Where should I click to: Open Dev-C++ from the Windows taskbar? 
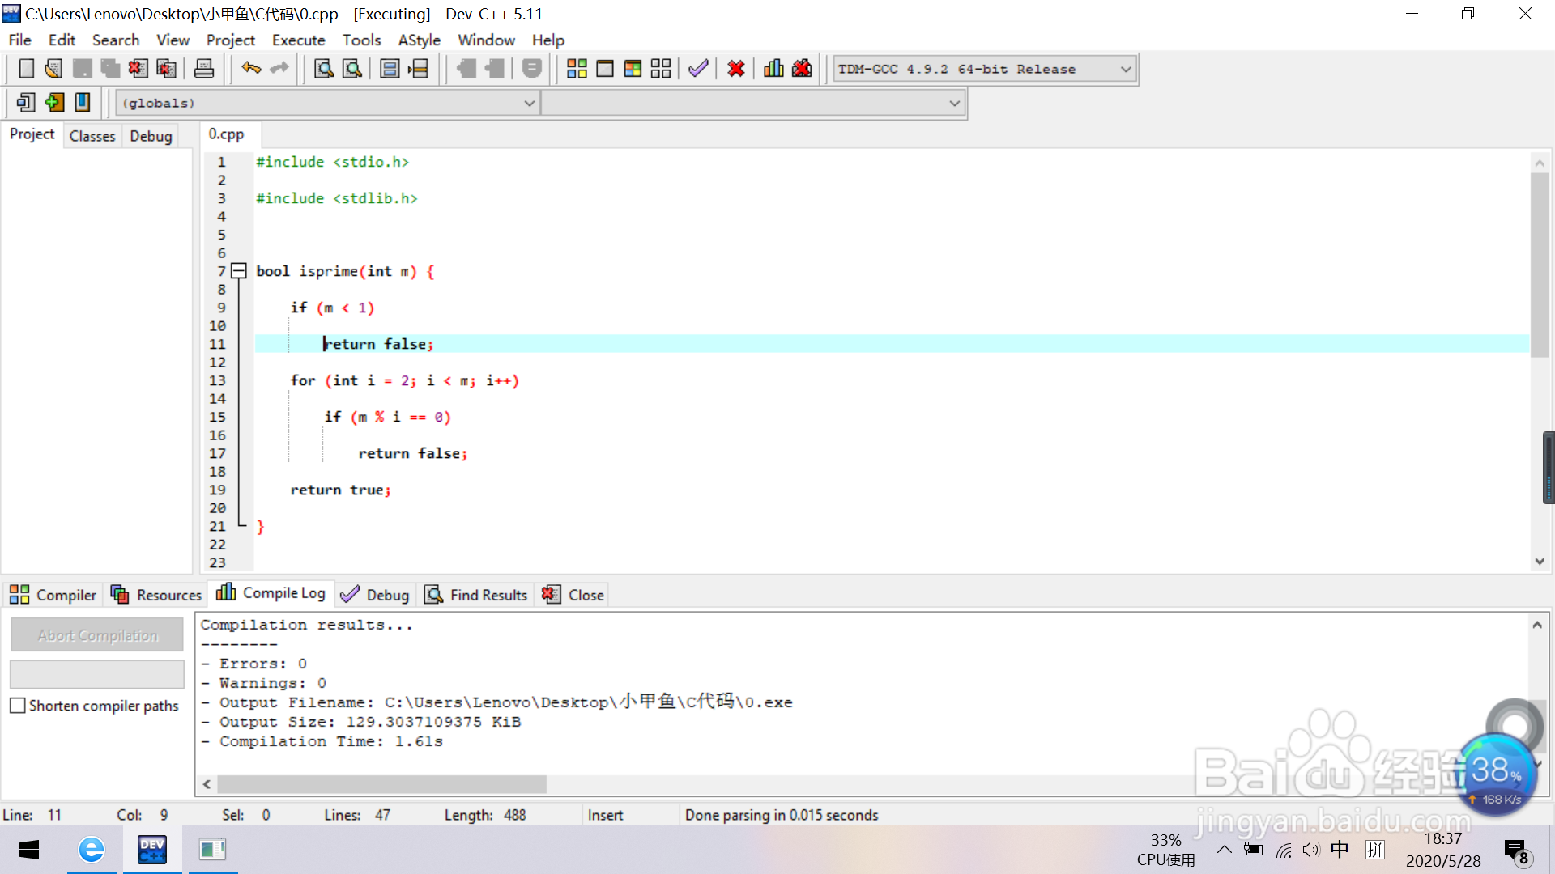pyautogui.click(x=152, y=850)
